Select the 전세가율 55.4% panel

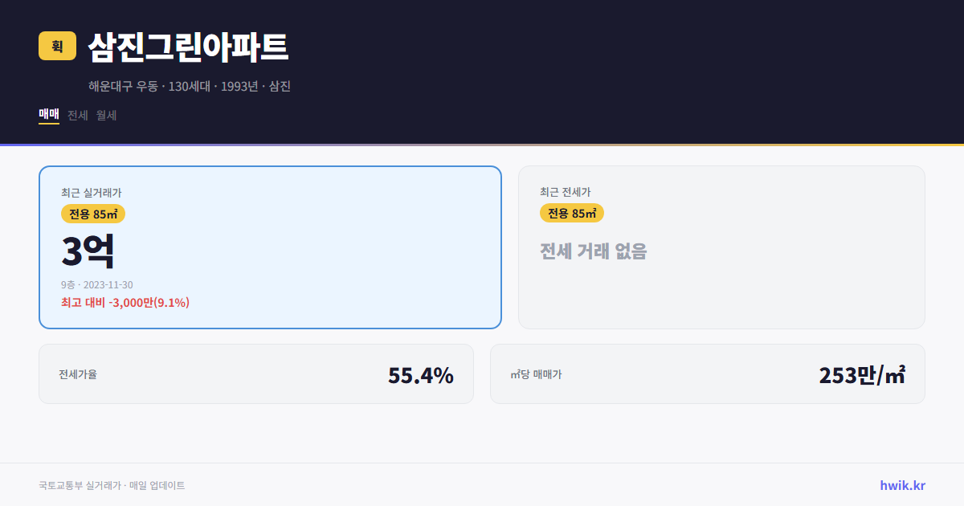(x=256, y=373)
